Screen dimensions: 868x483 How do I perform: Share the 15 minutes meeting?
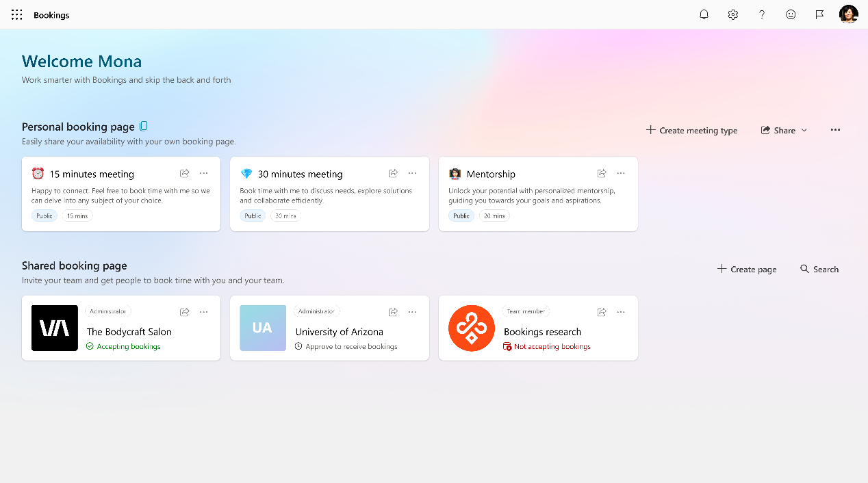[184, 173]
